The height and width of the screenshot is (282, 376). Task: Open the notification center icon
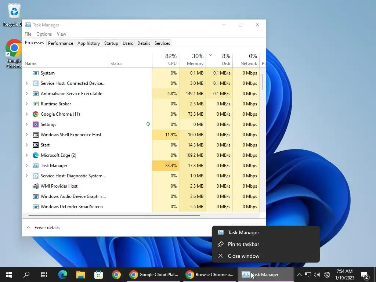coord(365,275)
